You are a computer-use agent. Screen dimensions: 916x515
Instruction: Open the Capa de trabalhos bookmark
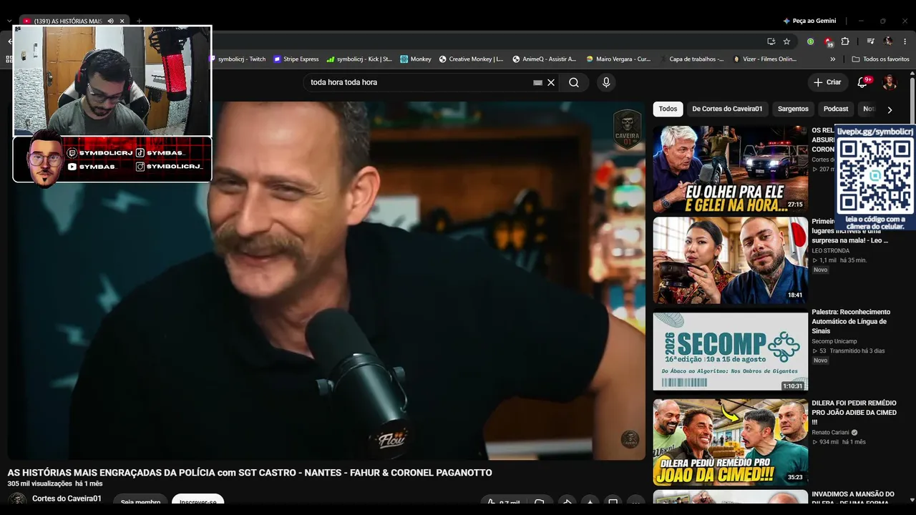tap(691, 59)
